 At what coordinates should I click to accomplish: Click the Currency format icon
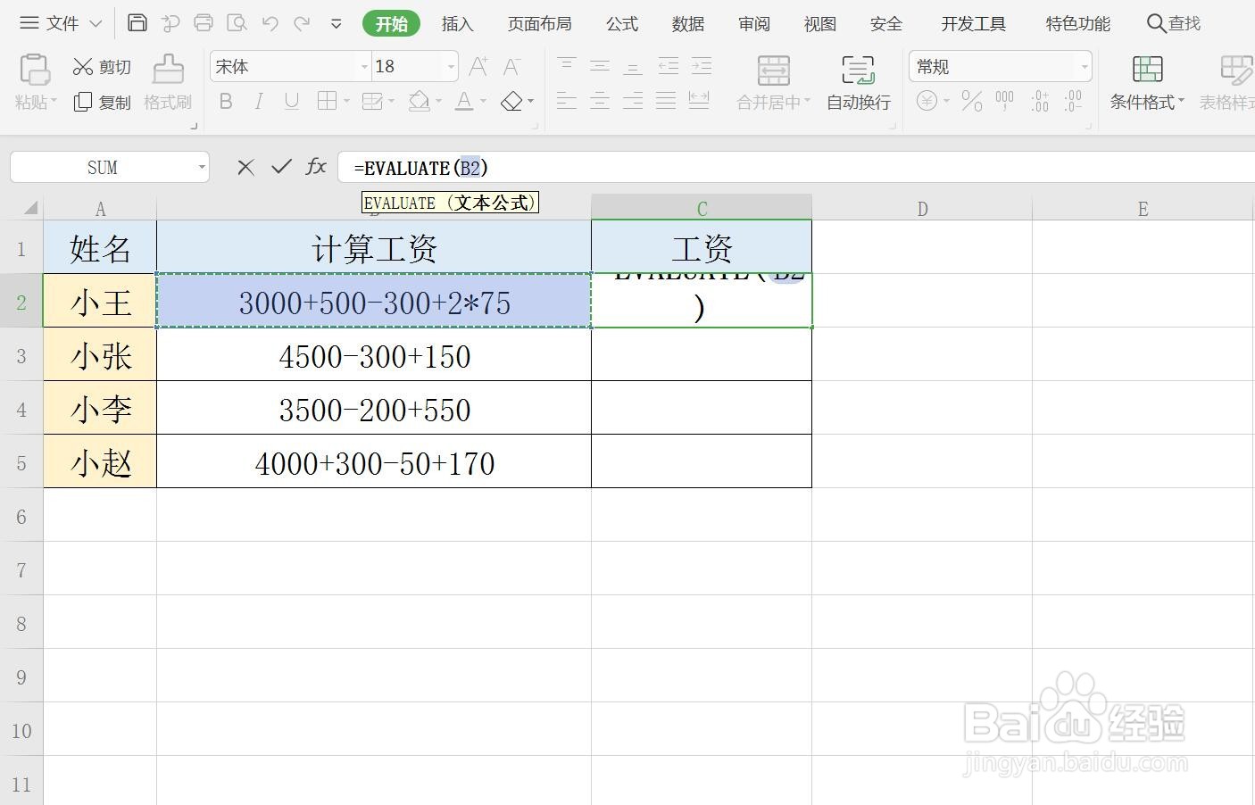click(x=927, y=101)
